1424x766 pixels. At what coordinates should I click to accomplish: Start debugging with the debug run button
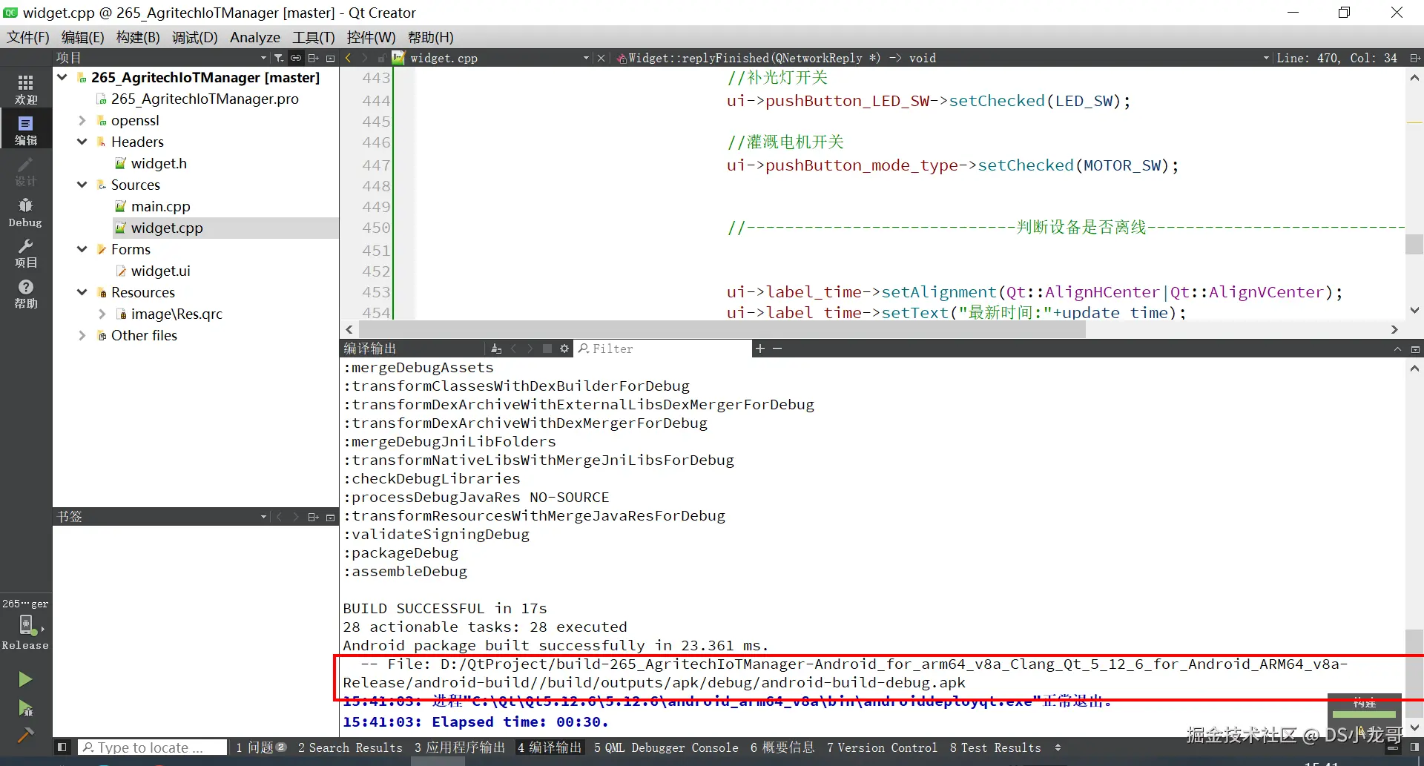(25, 708)
